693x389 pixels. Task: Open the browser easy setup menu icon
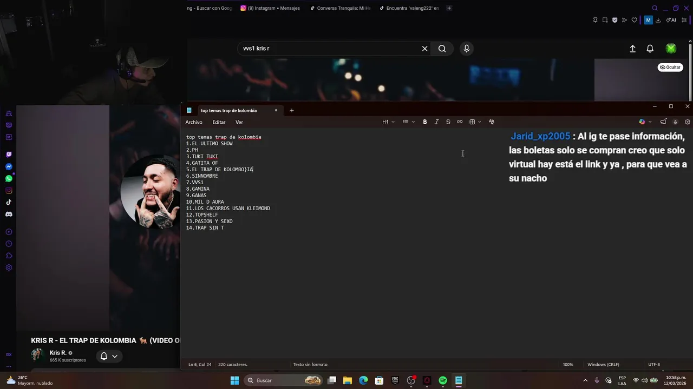[684, 20]
